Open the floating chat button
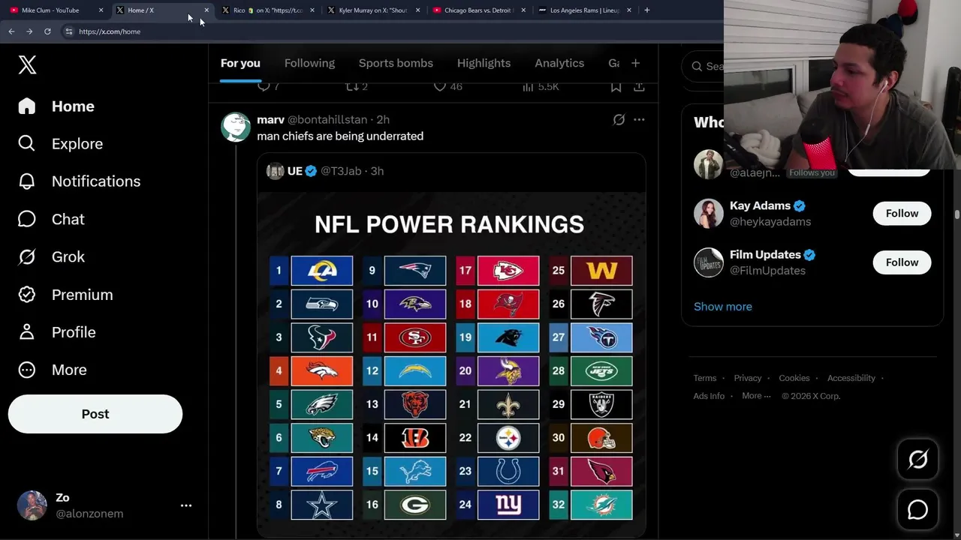This screenshot has height=540, width=961. click(x=917, y=510)
